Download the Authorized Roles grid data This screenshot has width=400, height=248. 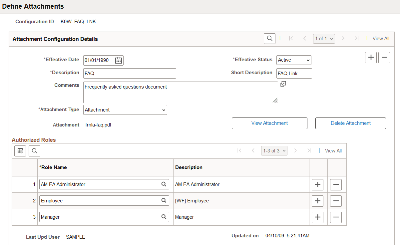[20, 150]
